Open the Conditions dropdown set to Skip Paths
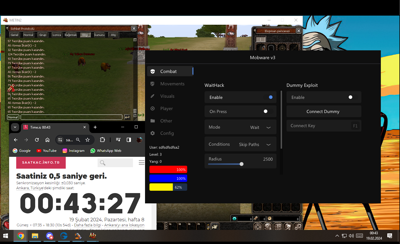Screen dimensions: 400x244 (x=241, y=144)
